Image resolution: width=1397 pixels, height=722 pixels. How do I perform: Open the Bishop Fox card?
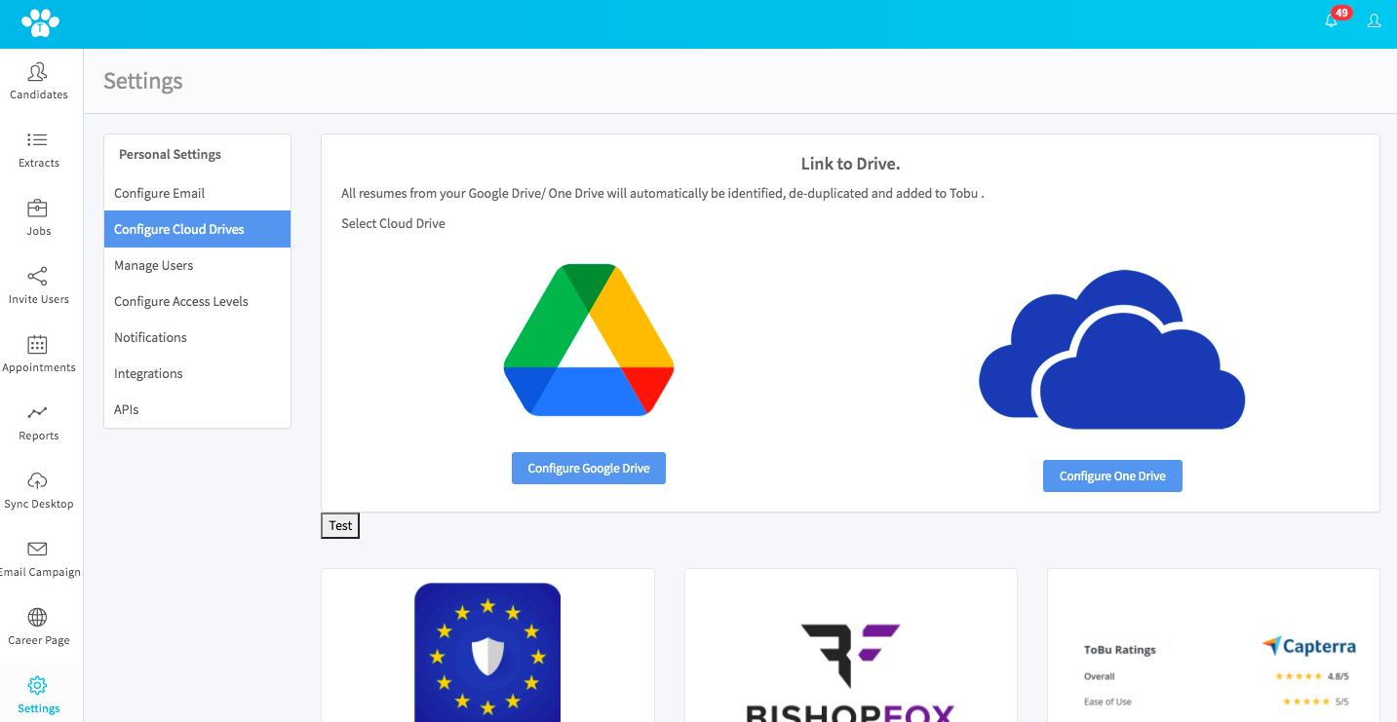851,645
